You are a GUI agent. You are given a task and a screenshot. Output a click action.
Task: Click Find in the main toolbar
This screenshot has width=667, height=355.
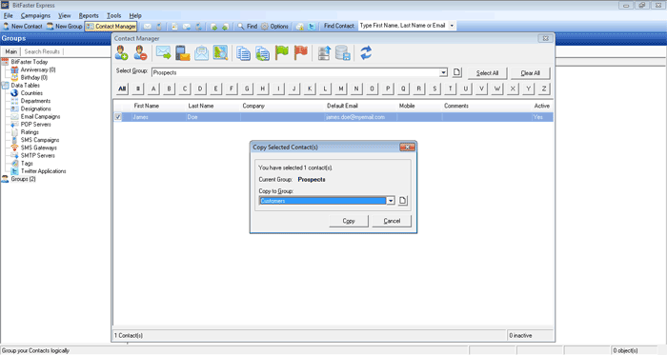click(x=247, y=27)
